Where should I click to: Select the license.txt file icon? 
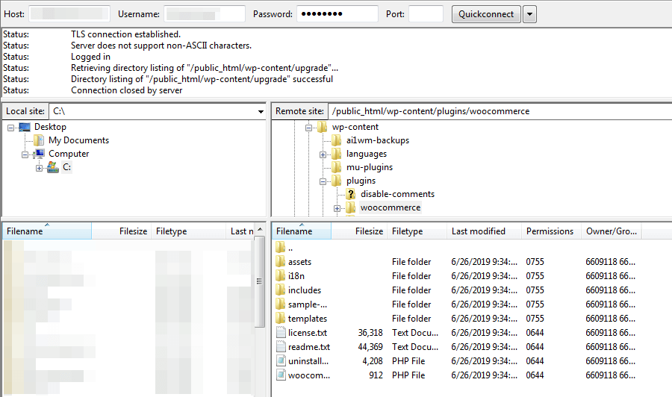(x=281, y=333)
